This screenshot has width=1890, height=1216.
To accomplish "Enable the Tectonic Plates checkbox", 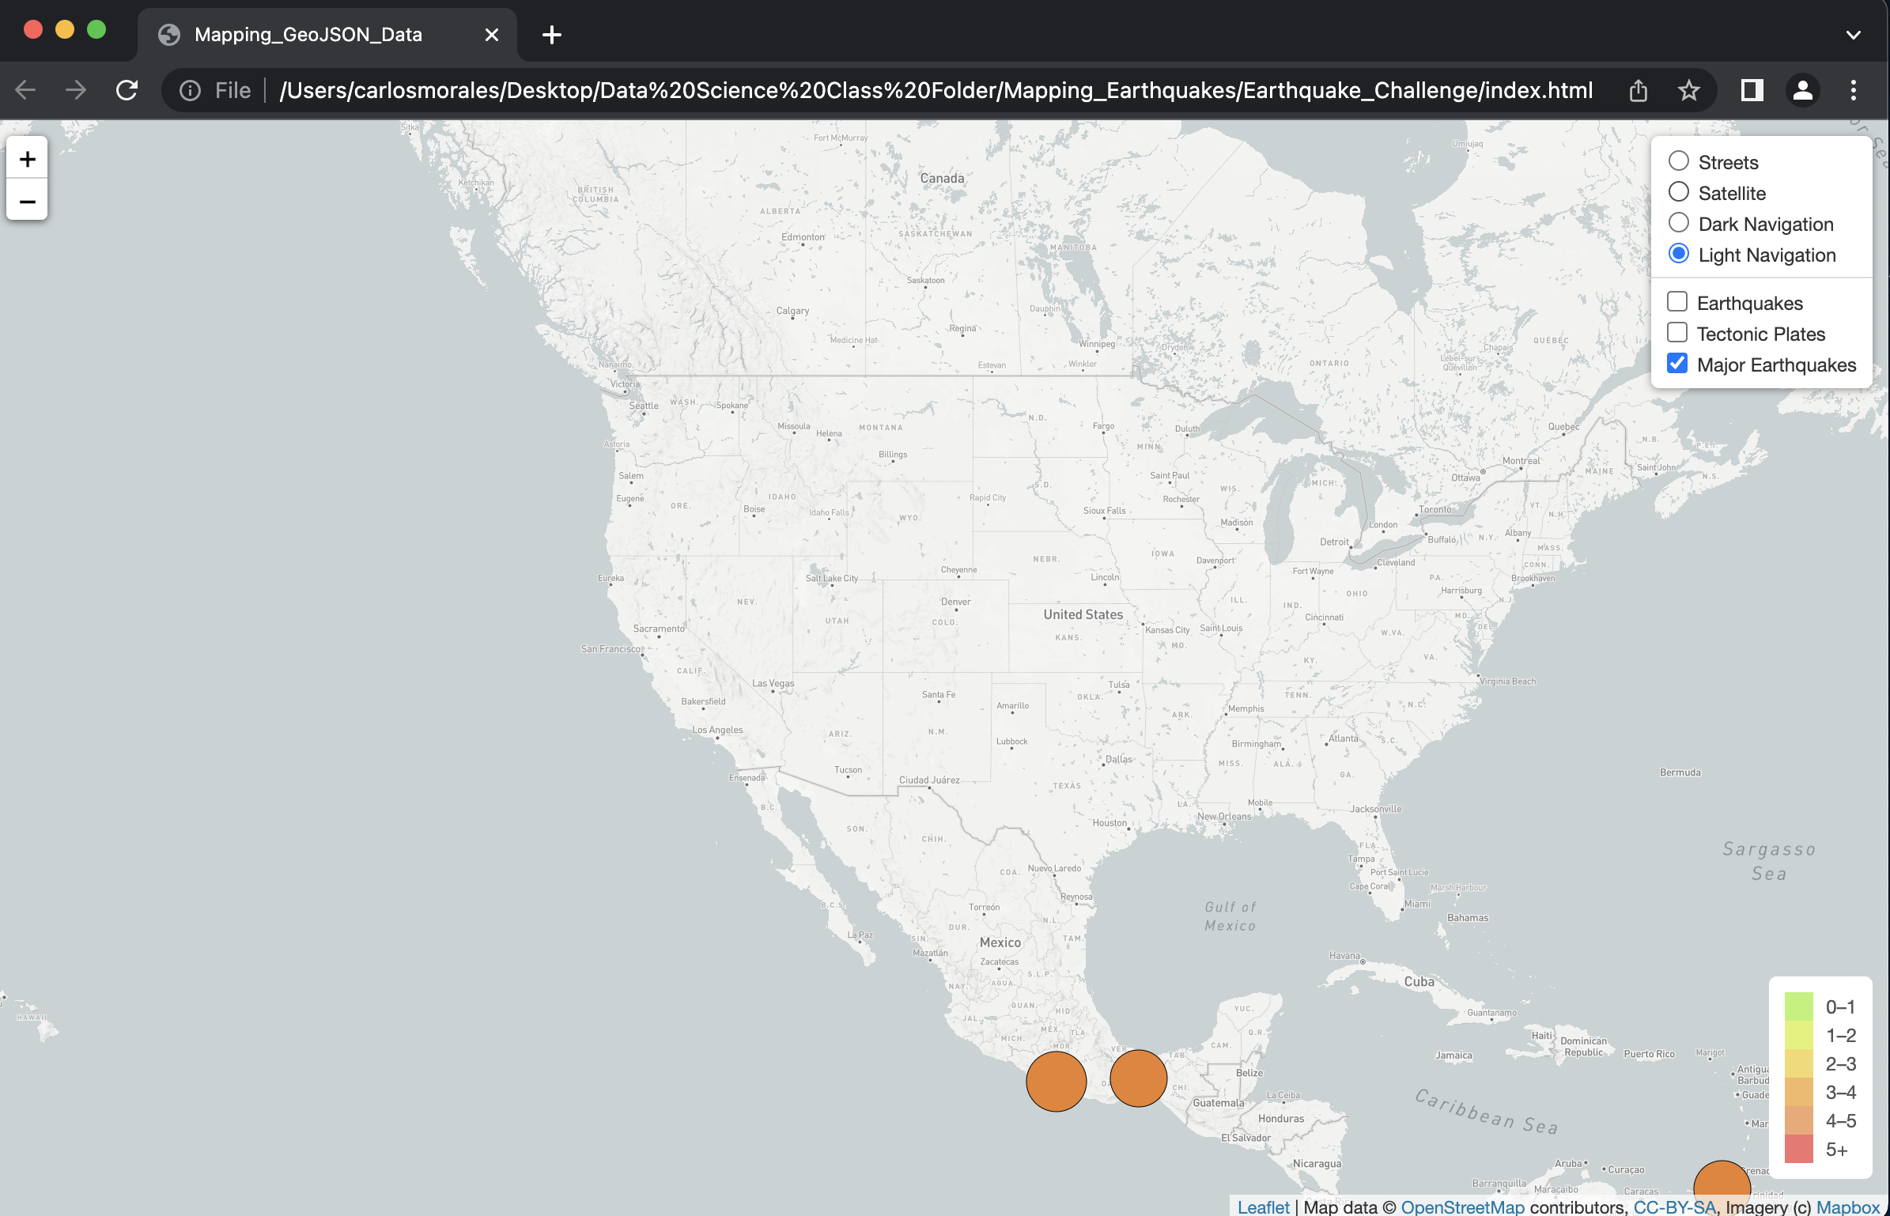I will (1678, 332).
